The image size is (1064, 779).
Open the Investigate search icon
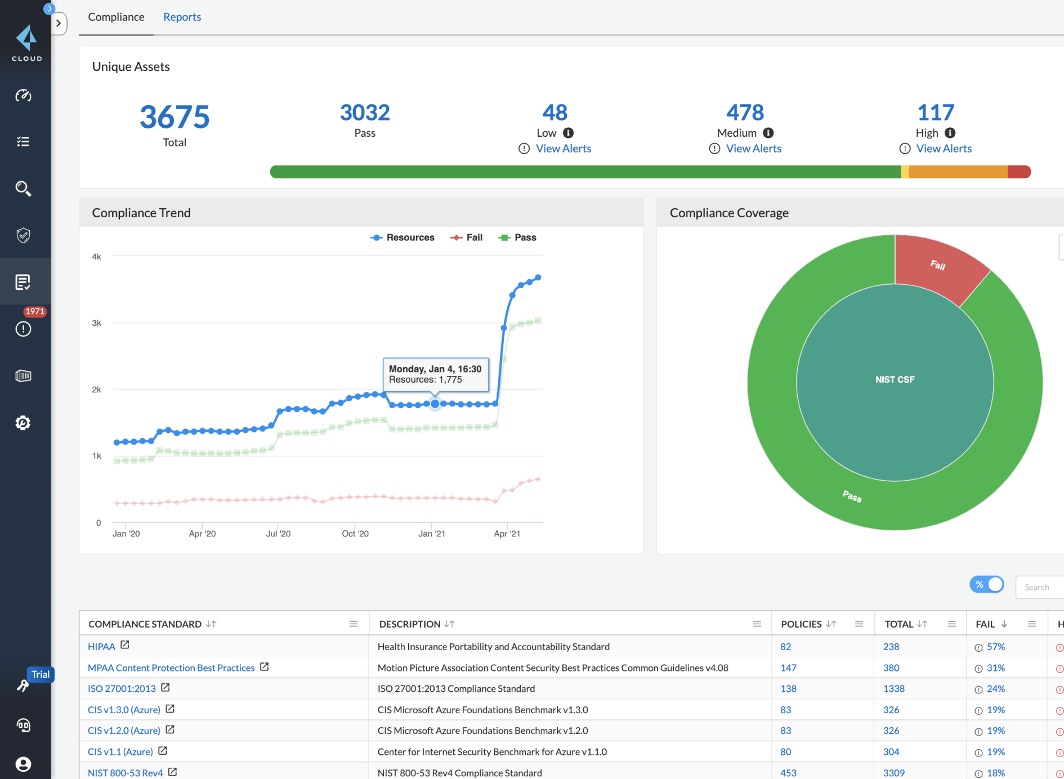[x=23, y=188]
